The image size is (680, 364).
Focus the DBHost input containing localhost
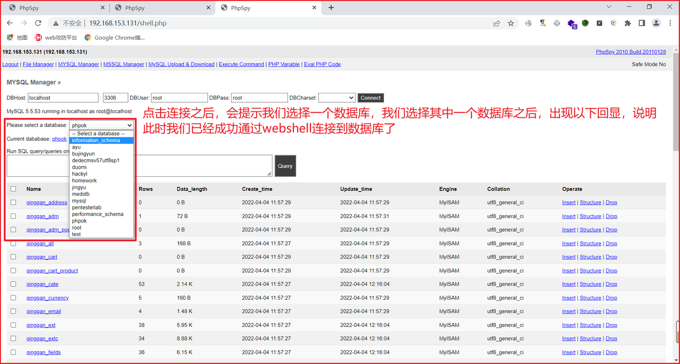click(63, 98)
